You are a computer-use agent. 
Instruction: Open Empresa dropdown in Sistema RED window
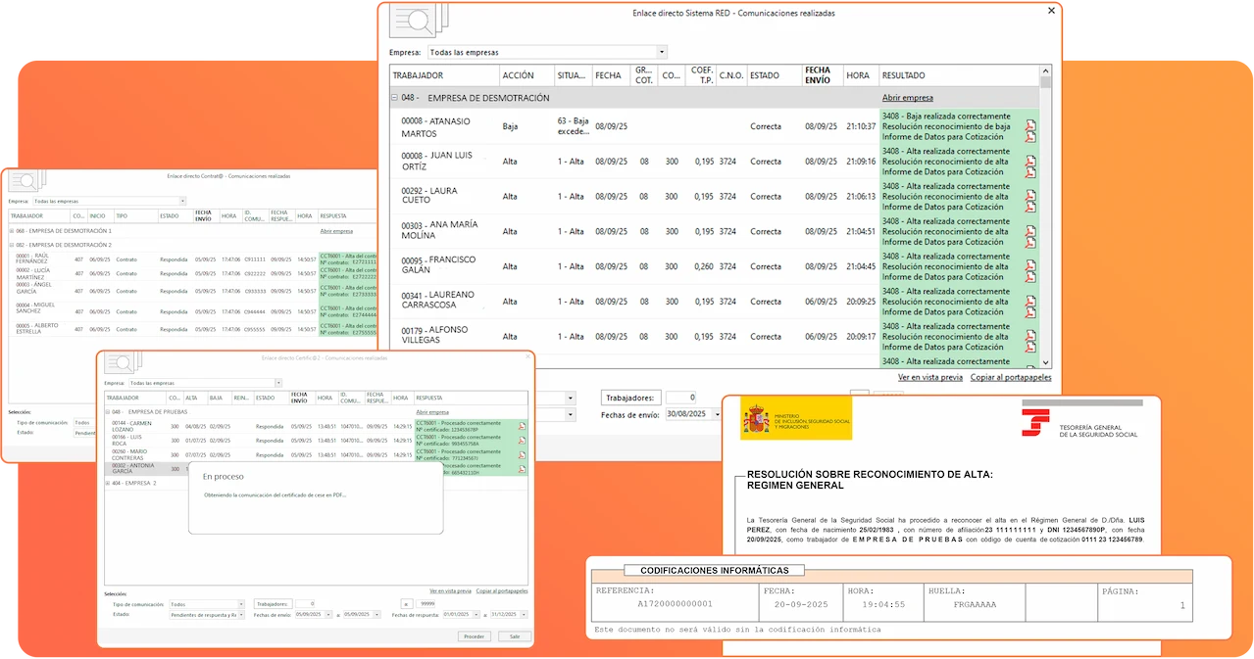[x=662, y=52]
